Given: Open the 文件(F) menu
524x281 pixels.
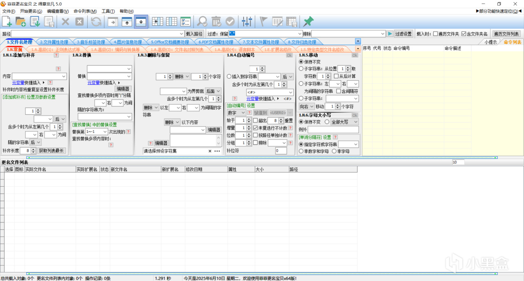Looking at the screenshot, I should [x=9, y=11].
